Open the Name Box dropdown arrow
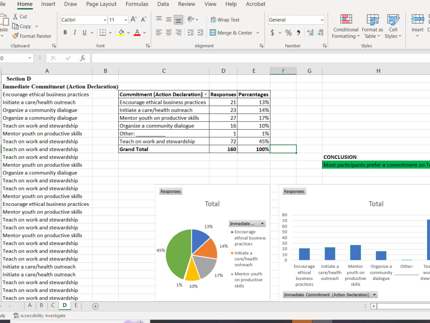 [30, 58]
